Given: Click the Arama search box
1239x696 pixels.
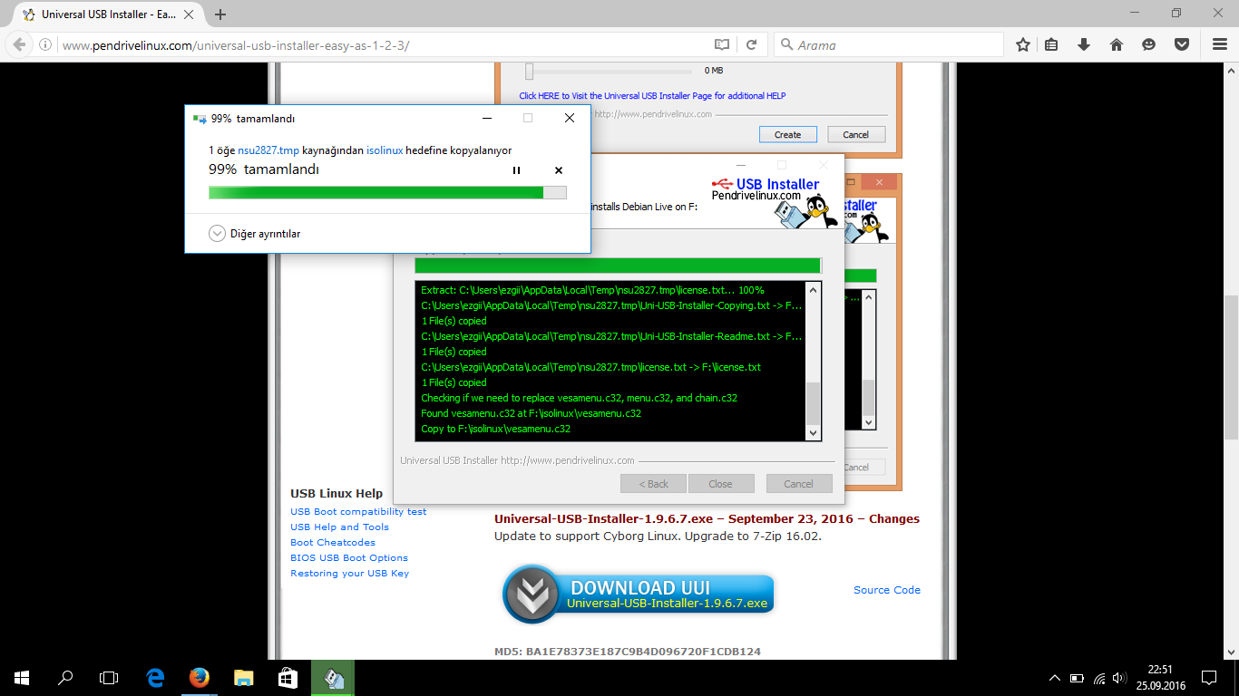Looking at the screenshot, I should (x=889, y=44).
